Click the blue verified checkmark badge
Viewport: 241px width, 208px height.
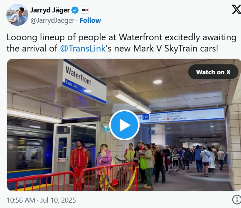coord(75,10)
